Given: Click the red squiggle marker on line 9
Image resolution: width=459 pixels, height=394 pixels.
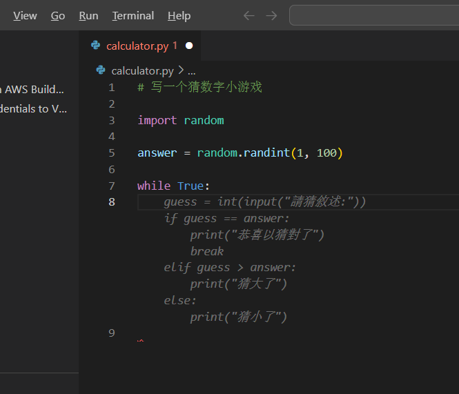Looking at the screenshot, I should [x=141, y=341].
